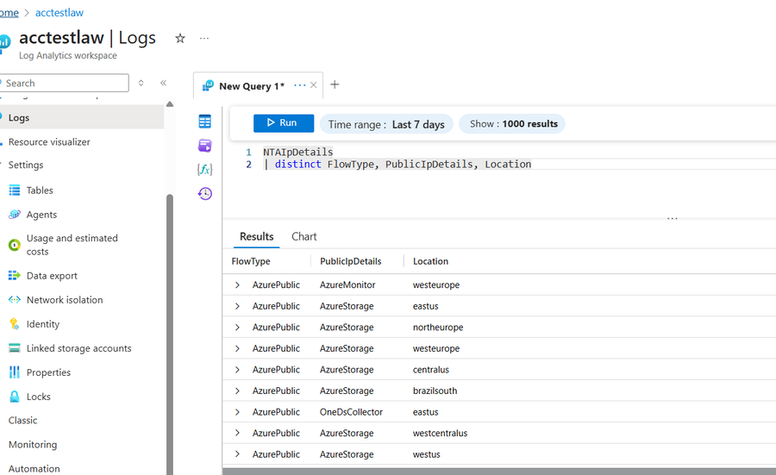The height and width of the screenshot is (475, 776).
Task: Place cursor on query line 'NTAIpDetails'
Action: pos(298,152)
